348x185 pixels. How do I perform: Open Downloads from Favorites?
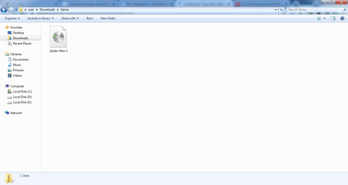tap(21, 38)
